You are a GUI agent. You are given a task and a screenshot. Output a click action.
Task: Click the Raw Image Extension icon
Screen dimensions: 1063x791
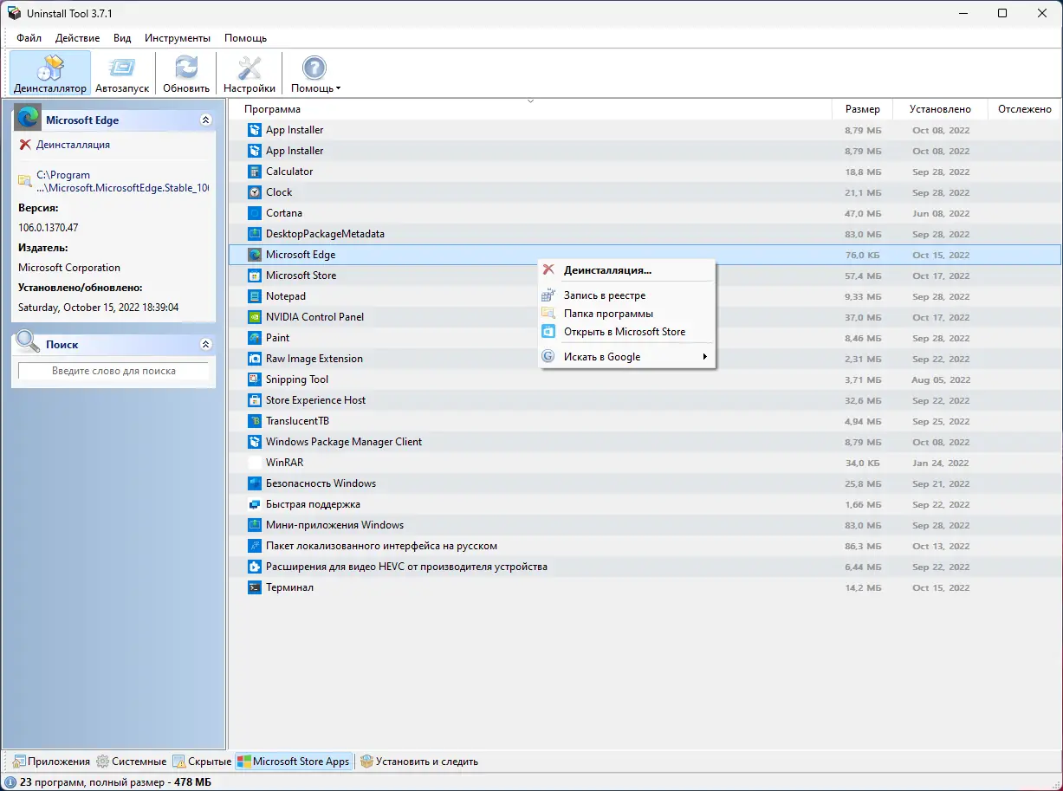click(x=254, y=359)
